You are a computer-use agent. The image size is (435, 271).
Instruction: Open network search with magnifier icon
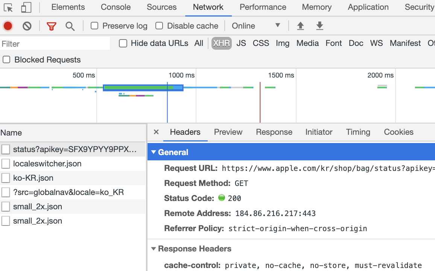coord(70,26)
